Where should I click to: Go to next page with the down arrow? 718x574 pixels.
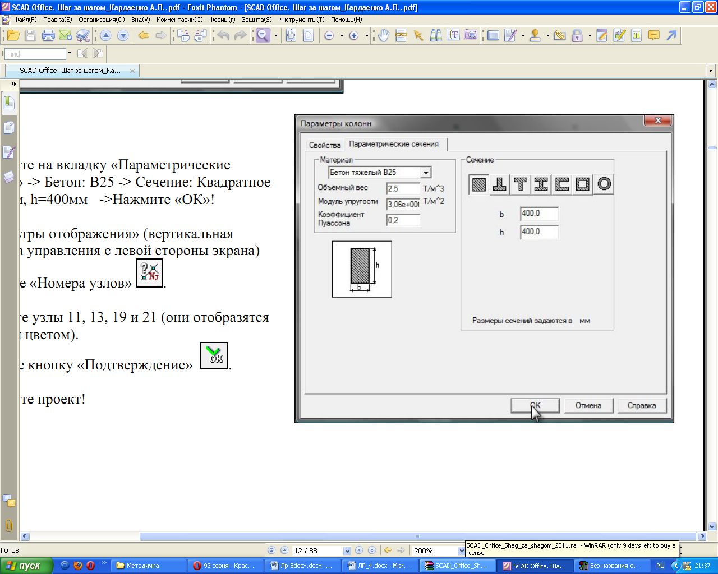pos(123,35)
